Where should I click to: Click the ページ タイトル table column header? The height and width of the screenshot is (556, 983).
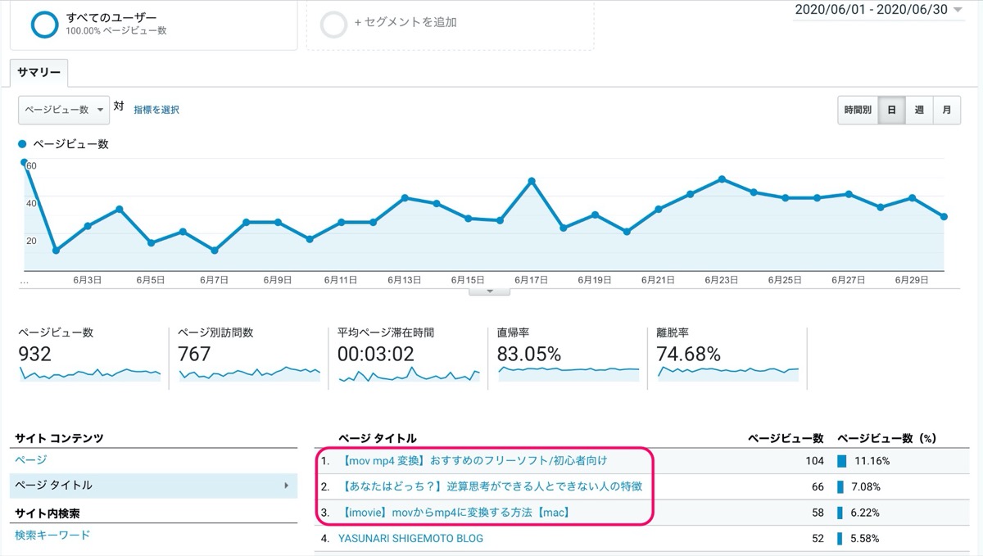377,439
